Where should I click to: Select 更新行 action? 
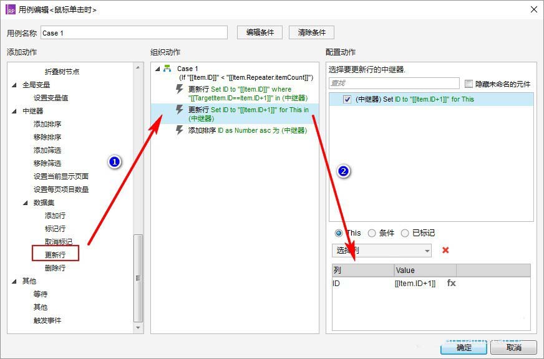tap(55, 255)
